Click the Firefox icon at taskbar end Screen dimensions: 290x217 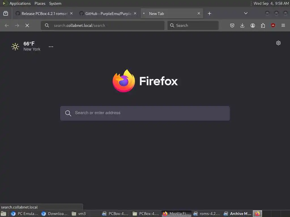pos(257,214)
